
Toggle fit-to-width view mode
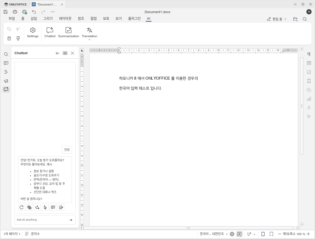click(x=271, y=234)
